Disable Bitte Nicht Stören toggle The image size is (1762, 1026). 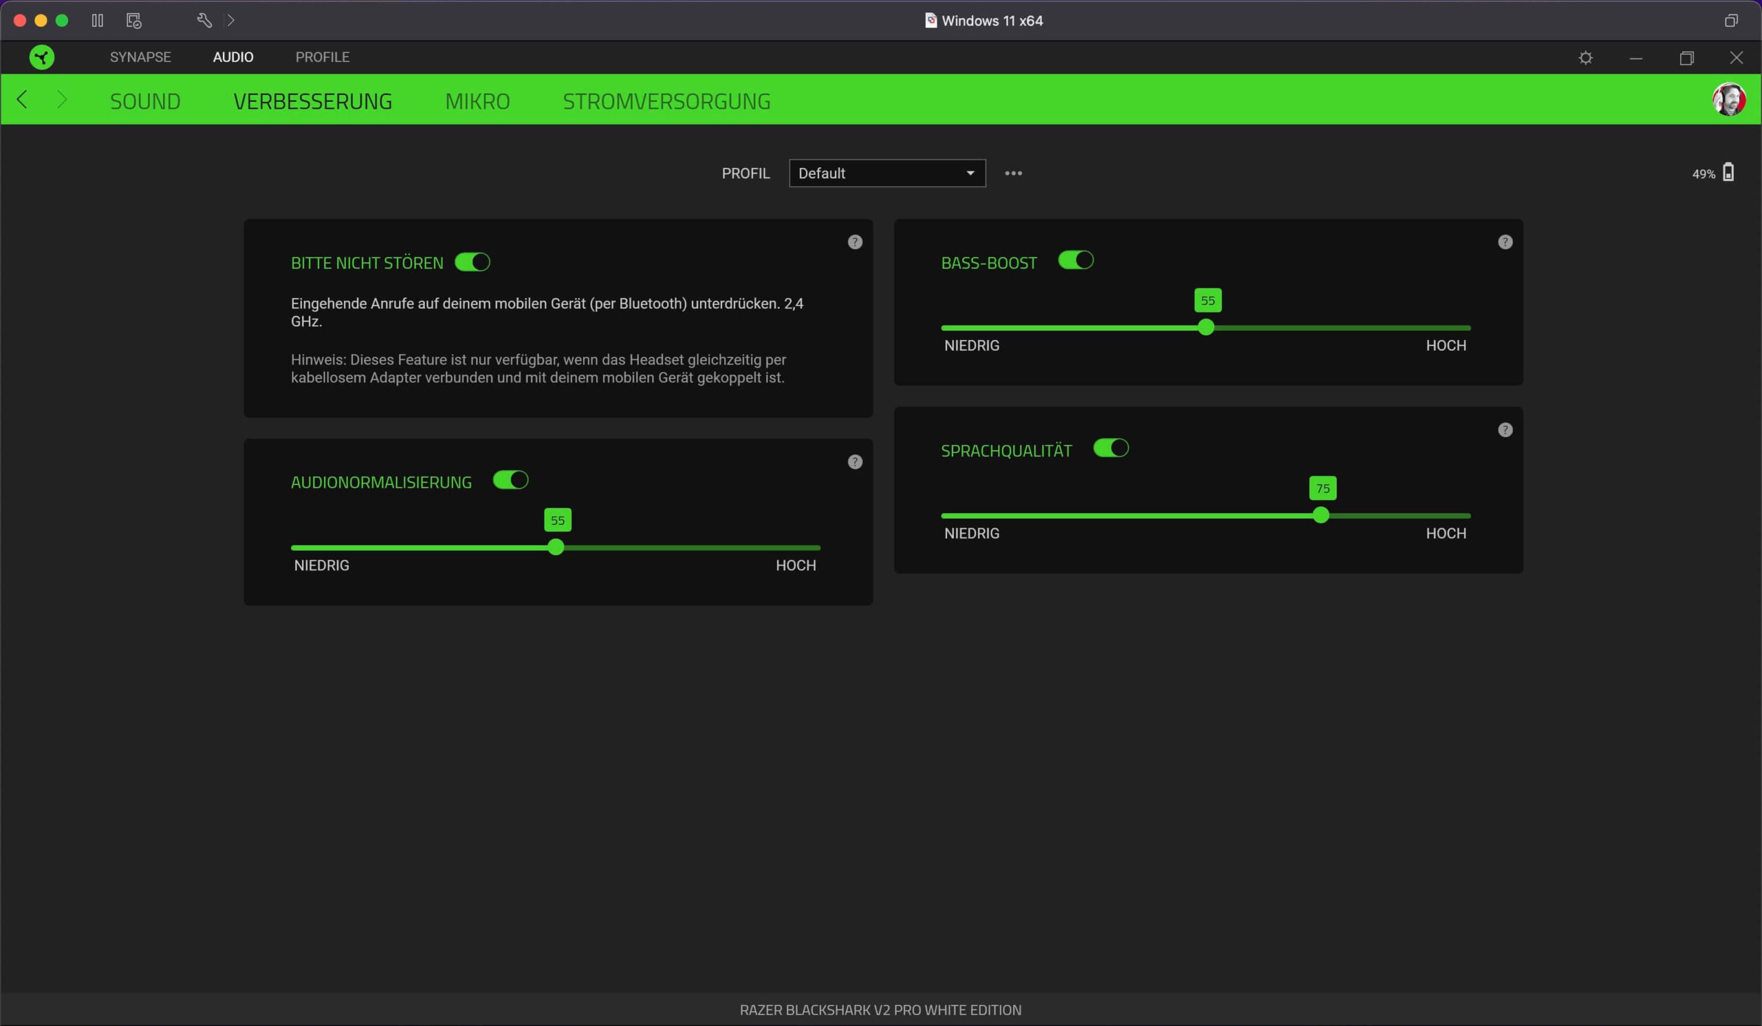(x=472, y=262)
